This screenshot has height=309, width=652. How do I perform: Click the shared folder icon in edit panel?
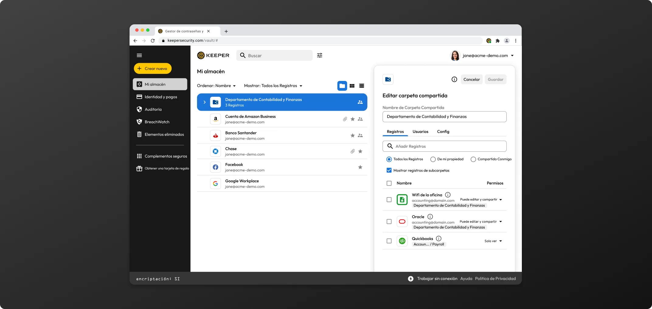click(x=388, y=79)
